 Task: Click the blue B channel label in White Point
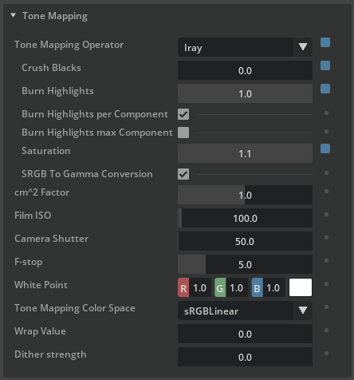[x=257, y=287]
